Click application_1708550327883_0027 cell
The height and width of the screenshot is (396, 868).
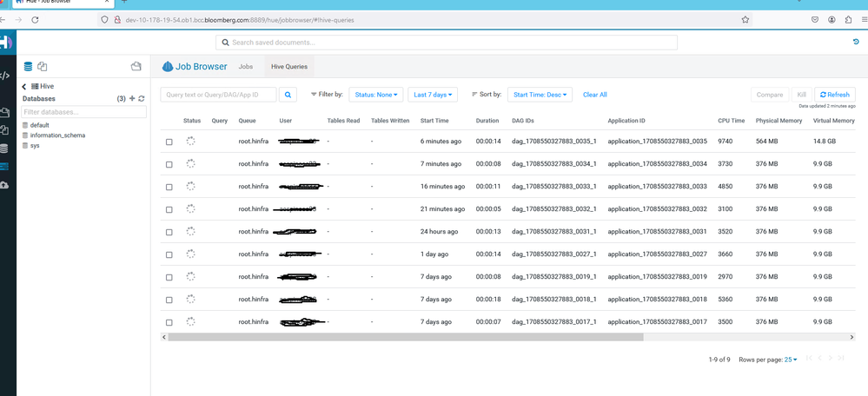657,254
